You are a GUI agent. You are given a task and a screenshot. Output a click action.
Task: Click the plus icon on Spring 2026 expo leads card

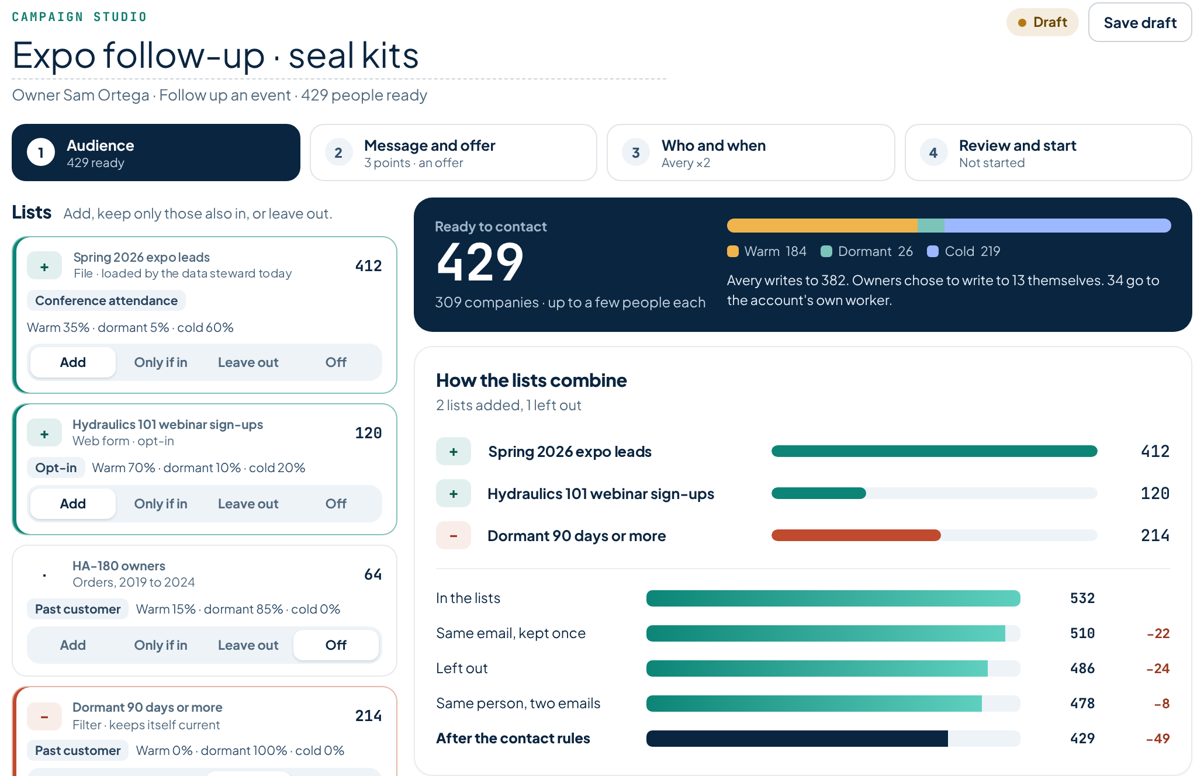pyautogui.click(x=44, y=266)
